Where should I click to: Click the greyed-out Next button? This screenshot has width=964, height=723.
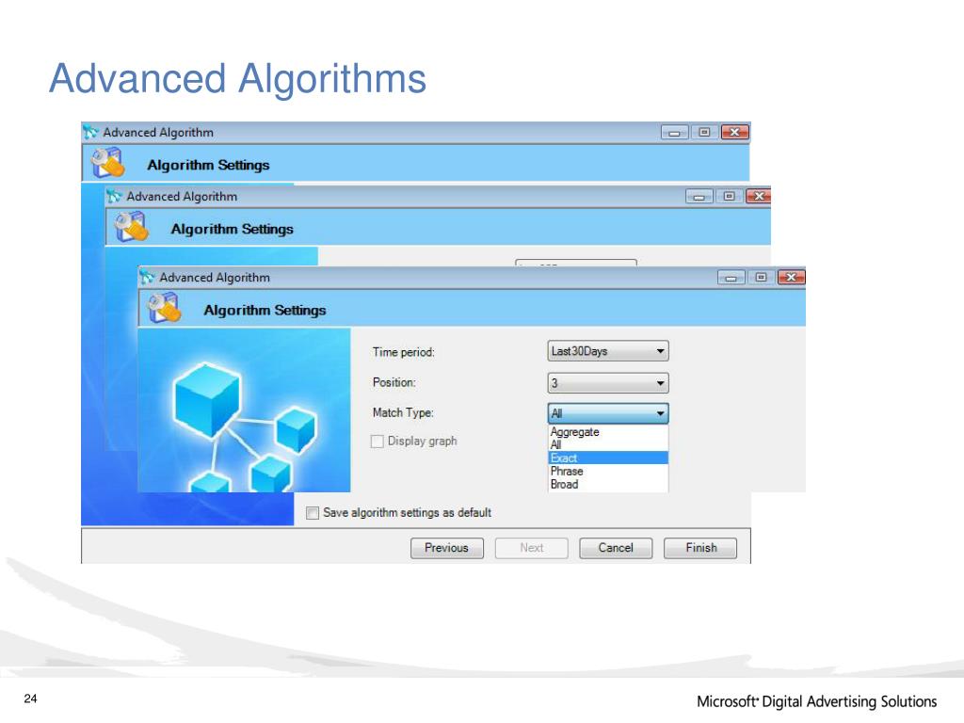pyautogui.click(x=531, y=548)
